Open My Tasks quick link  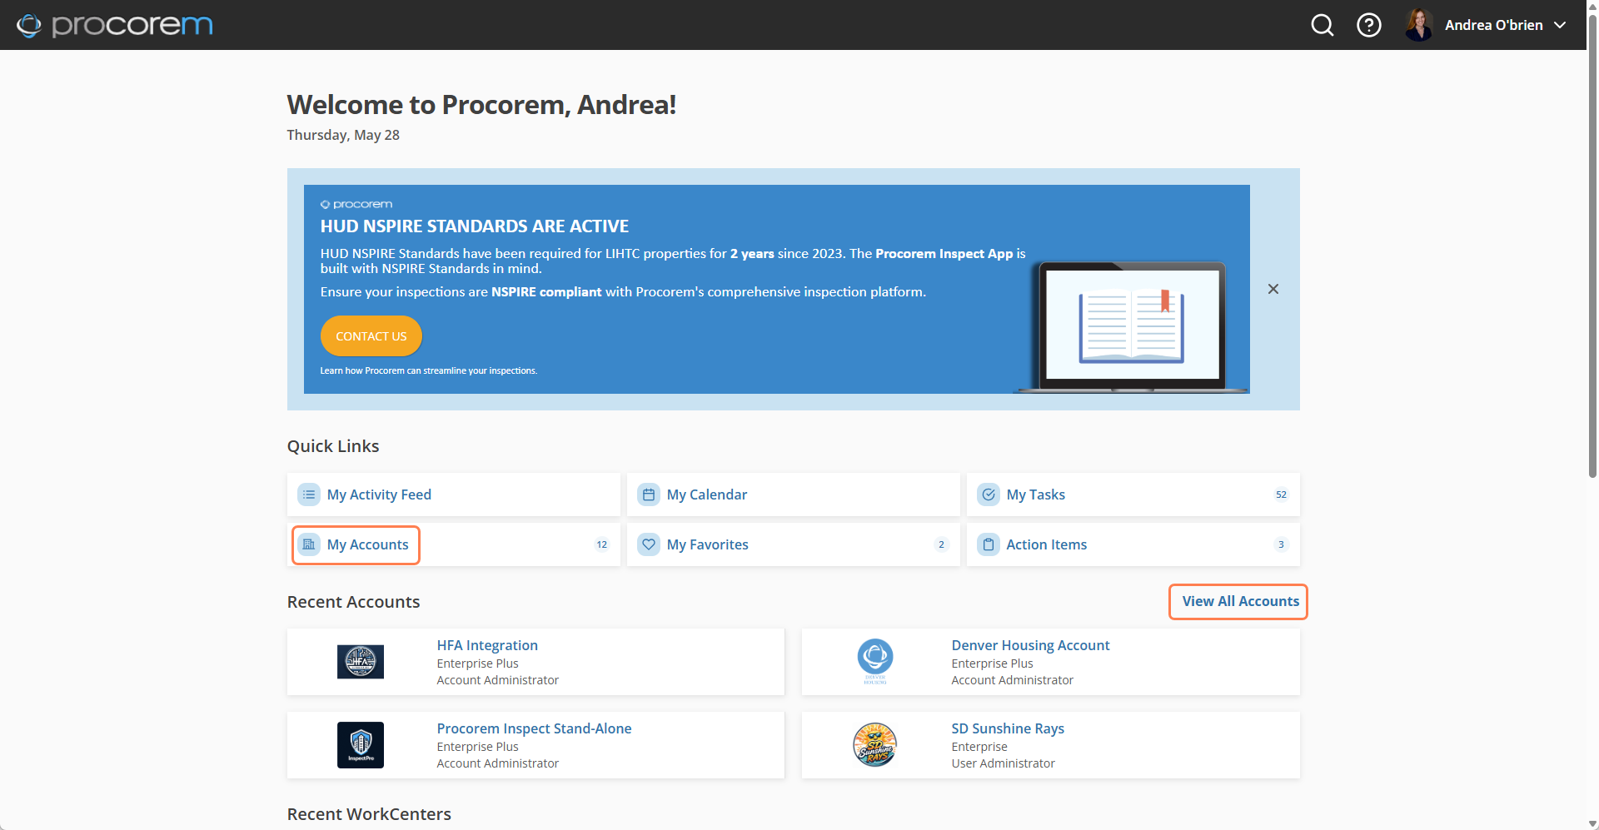point(1036,495)
